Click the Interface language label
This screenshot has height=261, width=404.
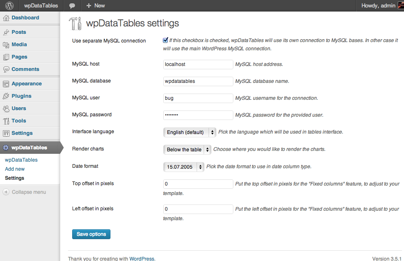[93, 132]
